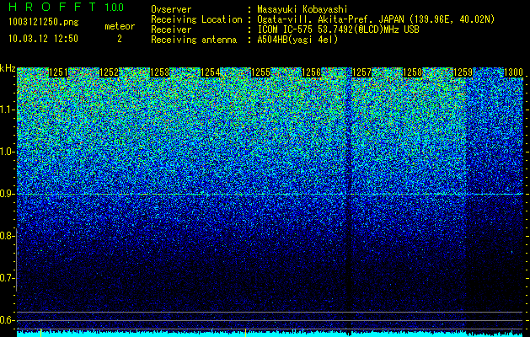Click the 1257 time marker
This screenshot has width=530, height=337.
click(361, 72)
